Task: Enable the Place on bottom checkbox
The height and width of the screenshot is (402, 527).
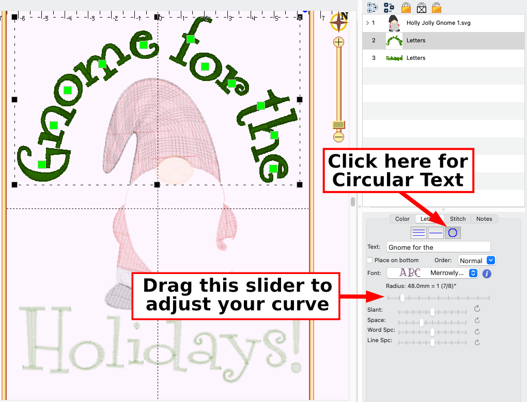Action: 369,260
